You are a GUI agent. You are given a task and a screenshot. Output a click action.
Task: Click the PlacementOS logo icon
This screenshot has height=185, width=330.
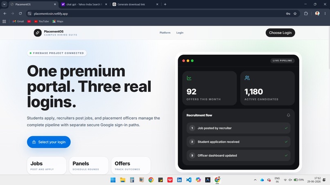tap(38, 33)
